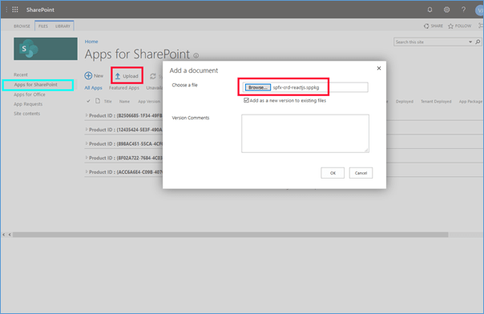Toggle the select all items checkmark
Screen dimensions: 484x314
[x=88, y=101]
